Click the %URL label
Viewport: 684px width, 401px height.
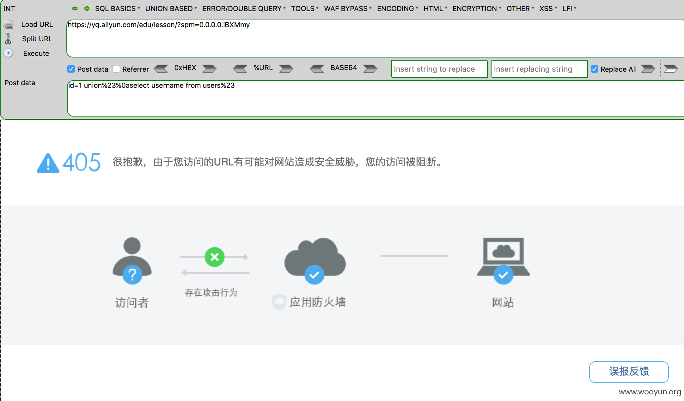point(263,68)
